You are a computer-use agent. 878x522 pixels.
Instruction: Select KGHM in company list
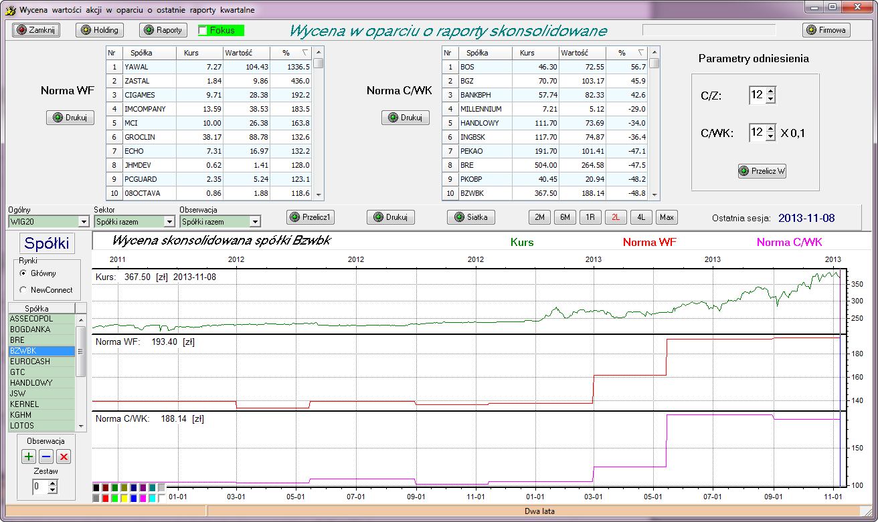pyautogui.click(x=41, y=415)
